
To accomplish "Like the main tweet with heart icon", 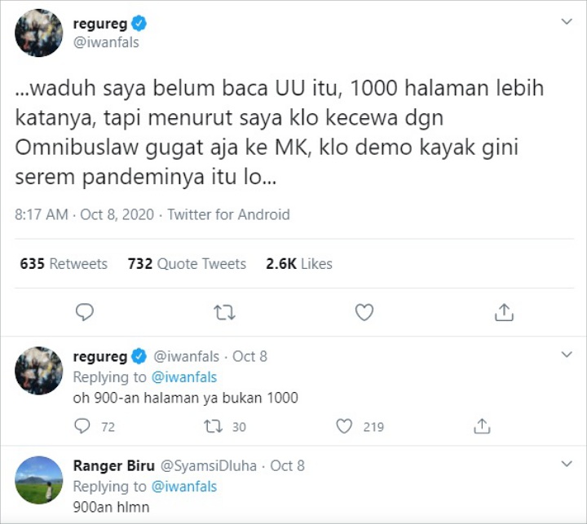I will click(364, 312).
